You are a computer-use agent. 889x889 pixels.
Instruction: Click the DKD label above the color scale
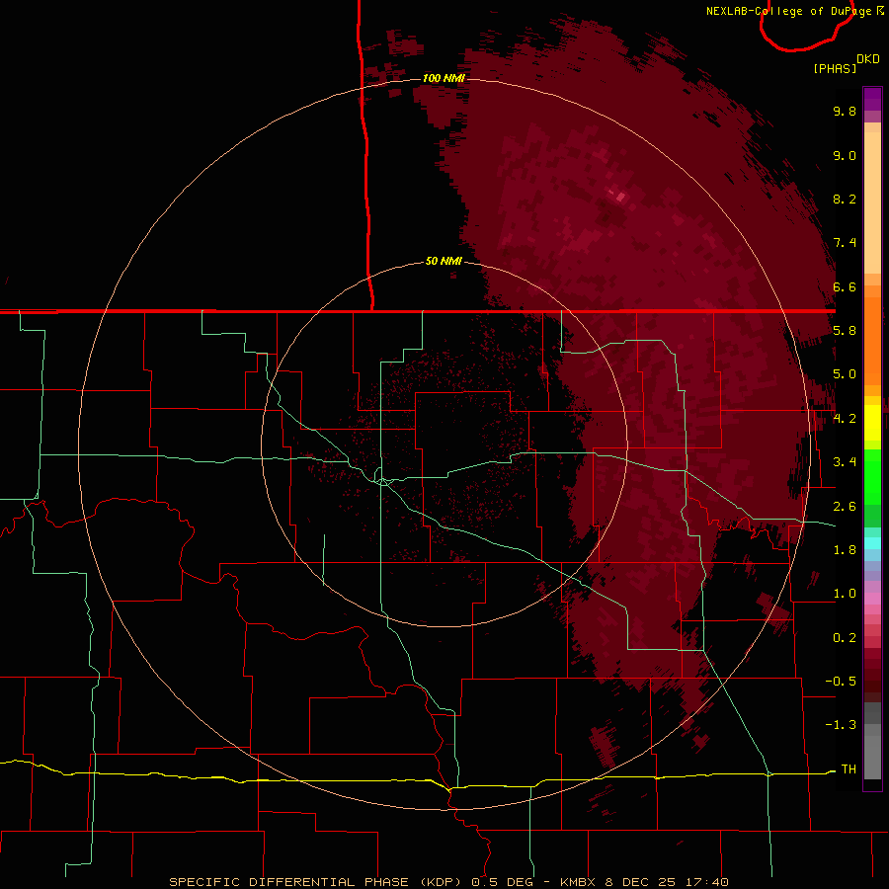point(867,59)
